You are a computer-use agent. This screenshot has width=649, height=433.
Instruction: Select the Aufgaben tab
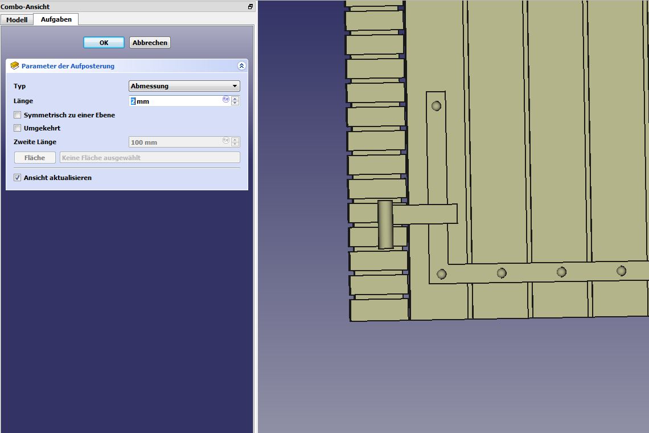point(56,19)
